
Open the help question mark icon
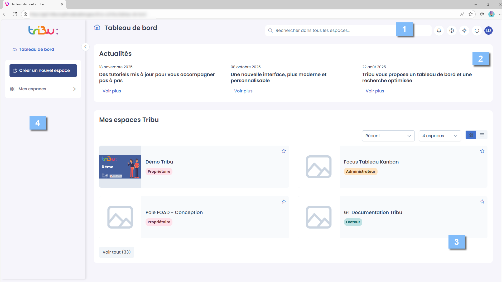pos(452,31)
